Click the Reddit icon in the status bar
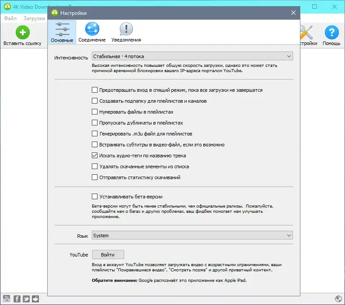Image resolution: width=345 pixels, height=305 pixels. pos(35,298)
